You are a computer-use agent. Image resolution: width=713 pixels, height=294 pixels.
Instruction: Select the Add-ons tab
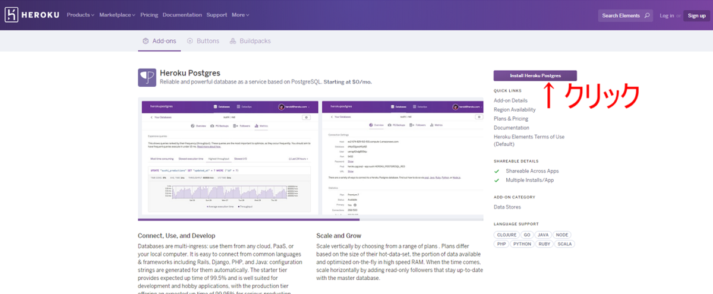[x=159, y=41]
